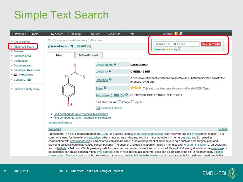243x182 pixels.
Task: Open the About Us menu
Action: pos(115,34)
